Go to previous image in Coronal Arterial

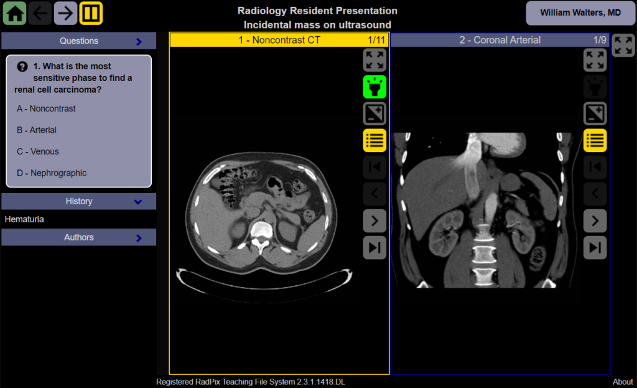(x=595, y=194)
